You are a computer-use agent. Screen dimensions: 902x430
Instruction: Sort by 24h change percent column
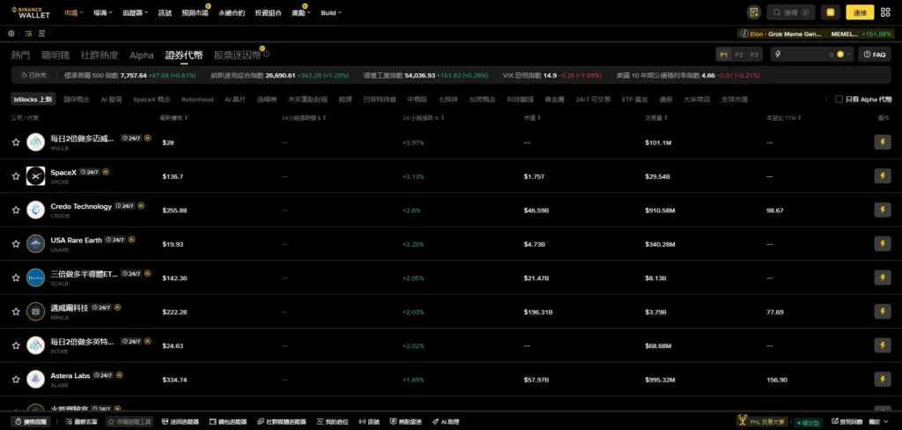(423, 118)
